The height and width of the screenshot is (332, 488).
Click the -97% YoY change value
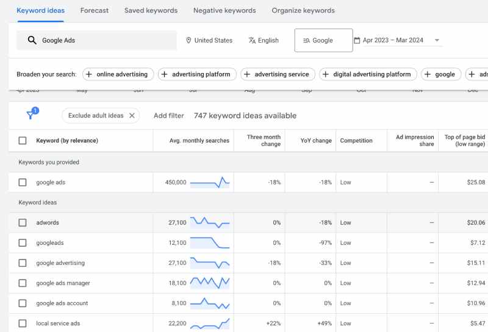(x=325, y=243)
